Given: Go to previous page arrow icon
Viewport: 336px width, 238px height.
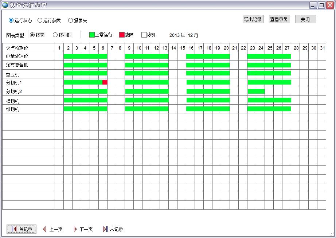Looking at the screenshot, I should tap(44, 229).
